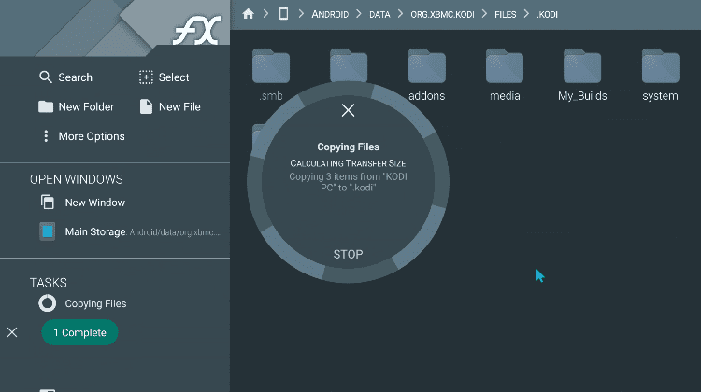Click the chevron before ANDROID in path
The height and width of the screenshot is (392, 701).
[301, 14]
